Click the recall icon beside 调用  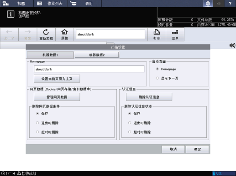click(73, 3)
